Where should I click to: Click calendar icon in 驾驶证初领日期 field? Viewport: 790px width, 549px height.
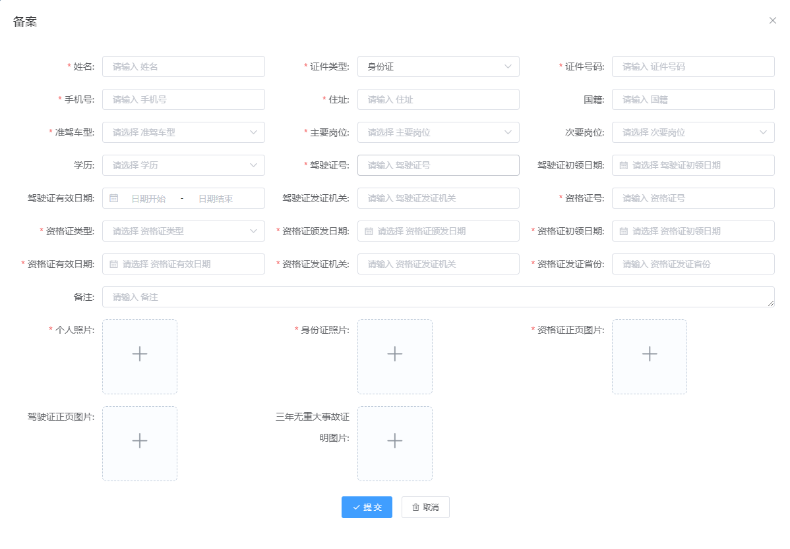click(x=623, y=165)
